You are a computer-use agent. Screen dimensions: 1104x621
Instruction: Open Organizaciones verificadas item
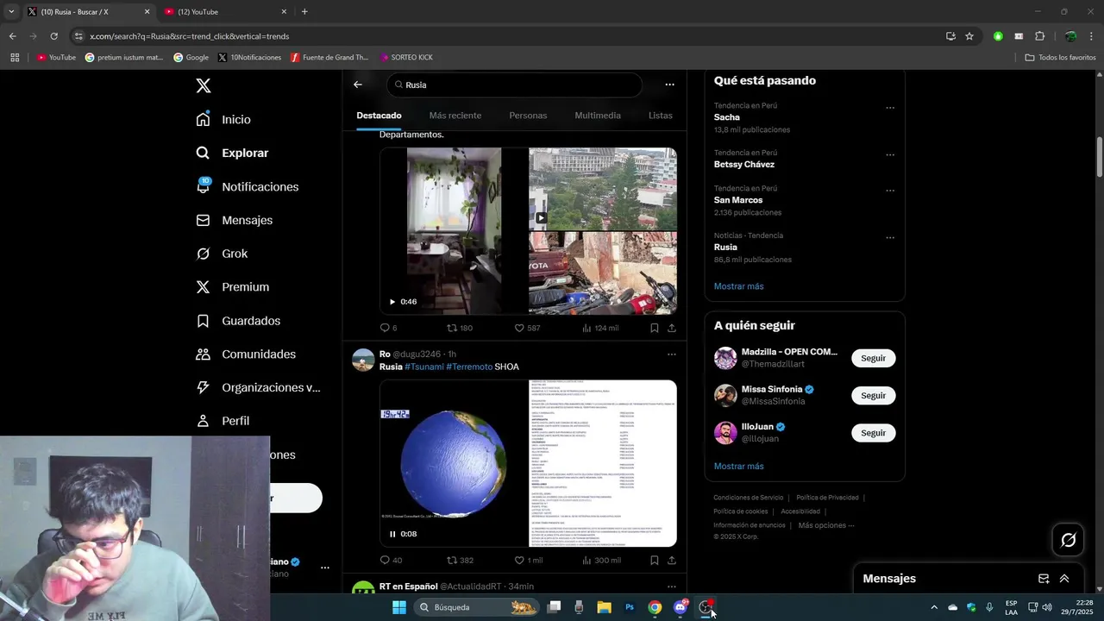[x=258, y=387]
